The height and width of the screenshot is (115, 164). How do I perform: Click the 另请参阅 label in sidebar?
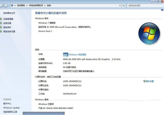pos(7,99)
